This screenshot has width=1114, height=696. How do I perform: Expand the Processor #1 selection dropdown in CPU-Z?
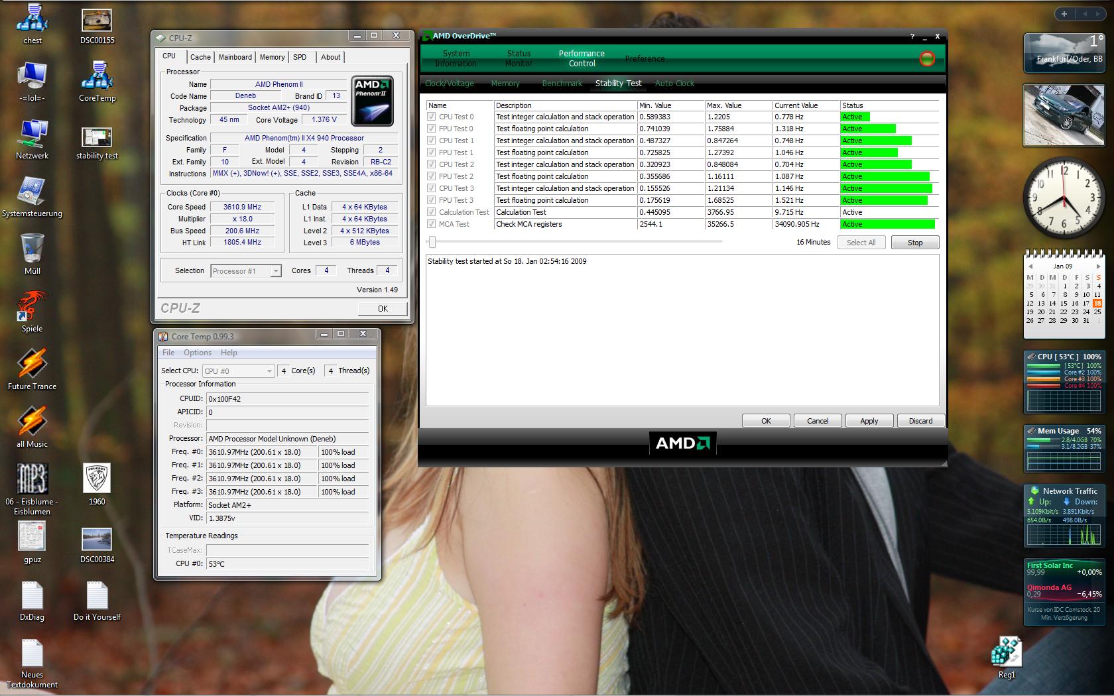click(x=276, y=271)
